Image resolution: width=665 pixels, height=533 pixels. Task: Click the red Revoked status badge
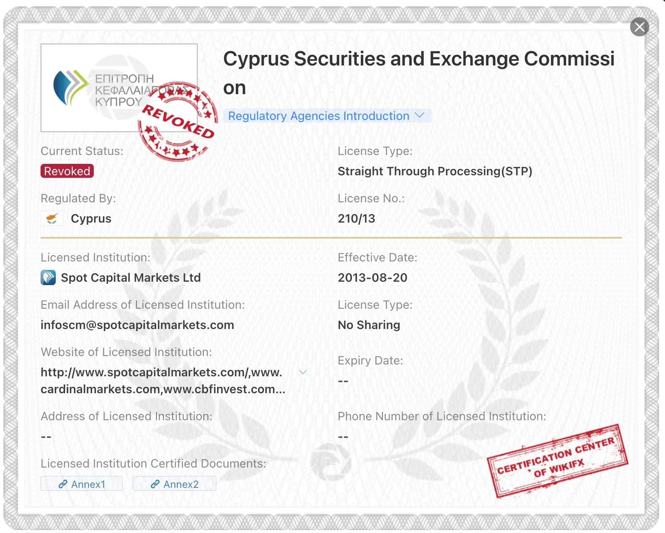click(x=67, y=171)
